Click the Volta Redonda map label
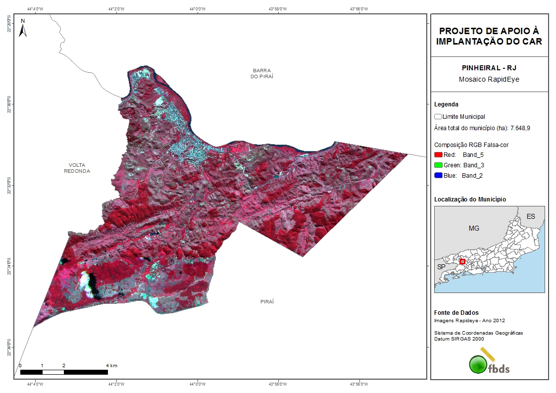 [x=77, y=168]
